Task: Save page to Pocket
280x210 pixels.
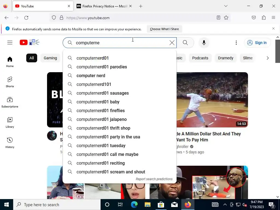Action: [253, 17]
